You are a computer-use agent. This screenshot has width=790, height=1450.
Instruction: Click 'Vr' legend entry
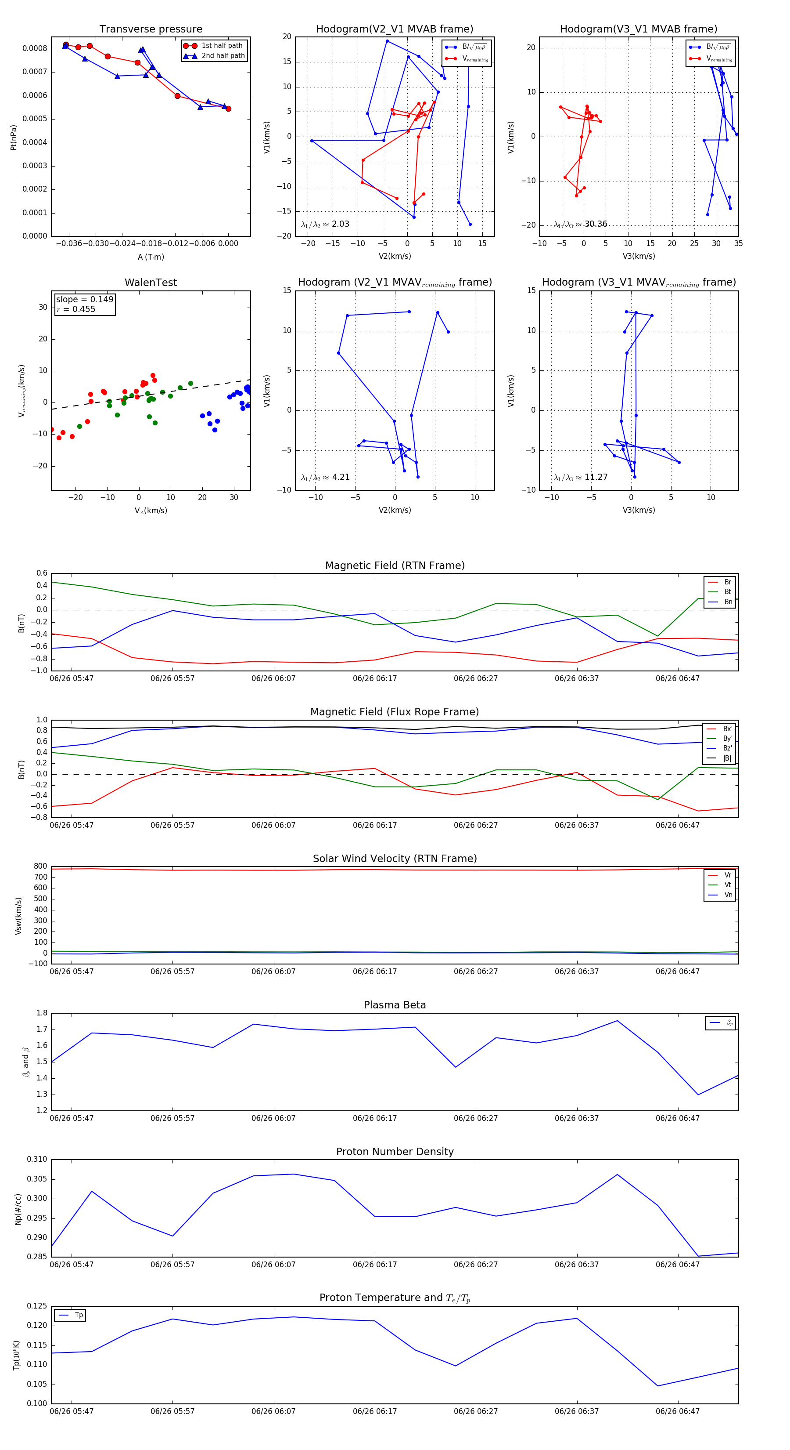coord(720,875)
